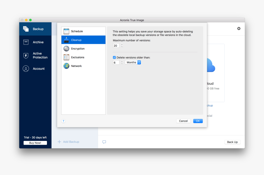Open the Account section in sidebar

coord(35,68)
